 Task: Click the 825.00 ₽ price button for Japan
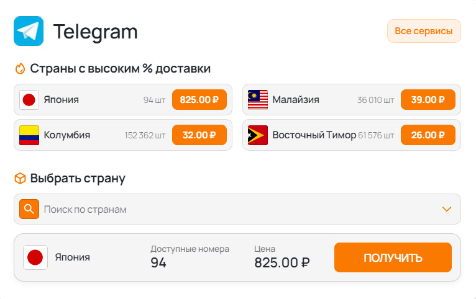[x=199, y=100]
